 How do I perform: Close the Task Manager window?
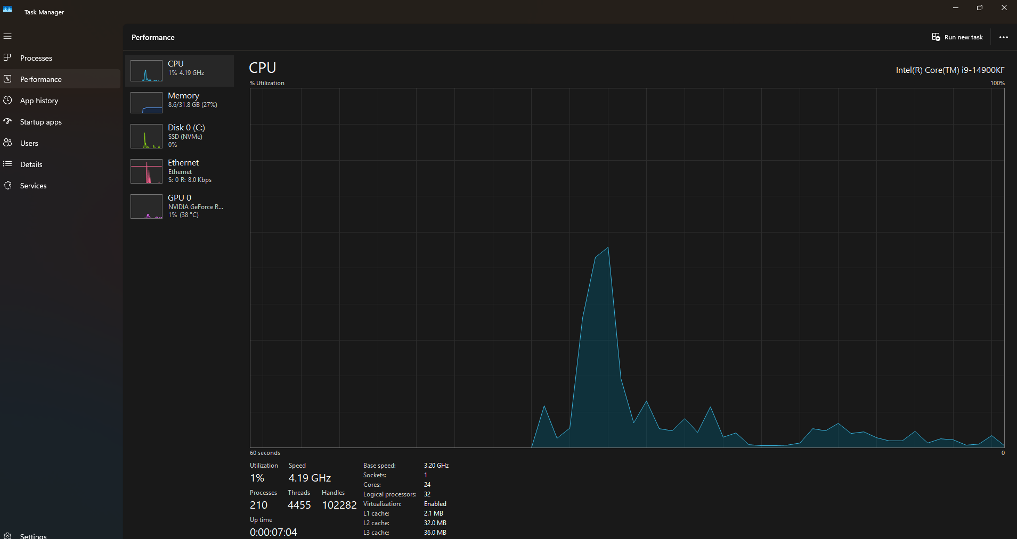[1004, 7]
